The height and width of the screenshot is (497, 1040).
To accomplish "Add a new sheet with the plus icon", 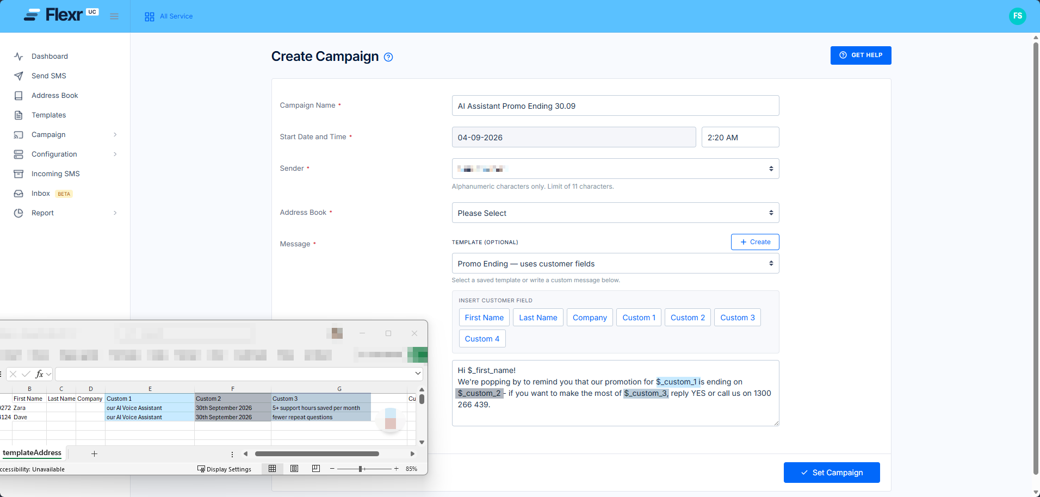I will tap(94, 453).
